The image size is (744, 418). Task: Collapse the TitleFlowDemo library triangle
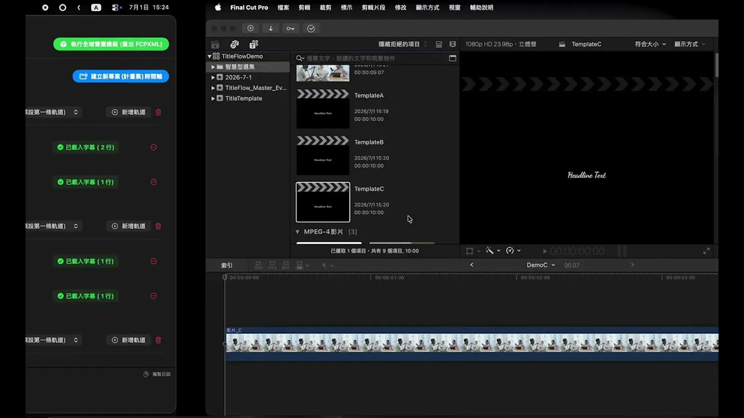209,56
